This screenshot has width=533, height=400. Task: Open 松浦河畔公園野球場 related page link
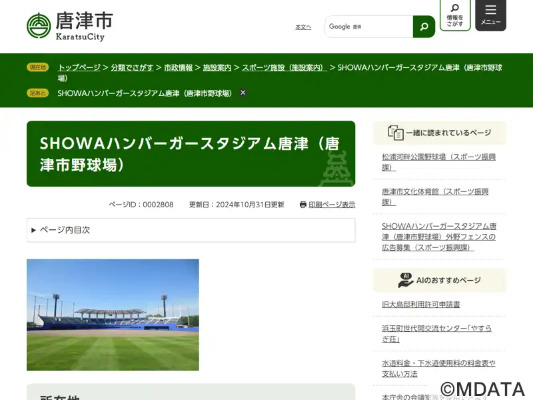438,162
